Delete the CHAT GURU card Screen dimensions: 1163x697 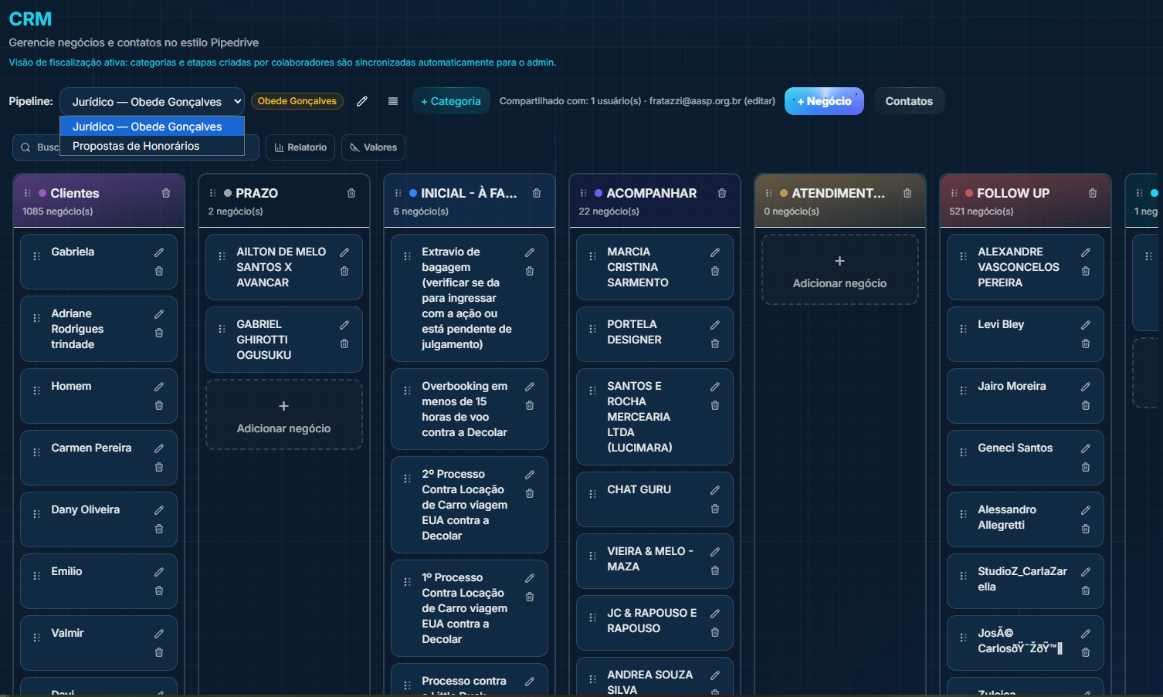coord(715,509)
